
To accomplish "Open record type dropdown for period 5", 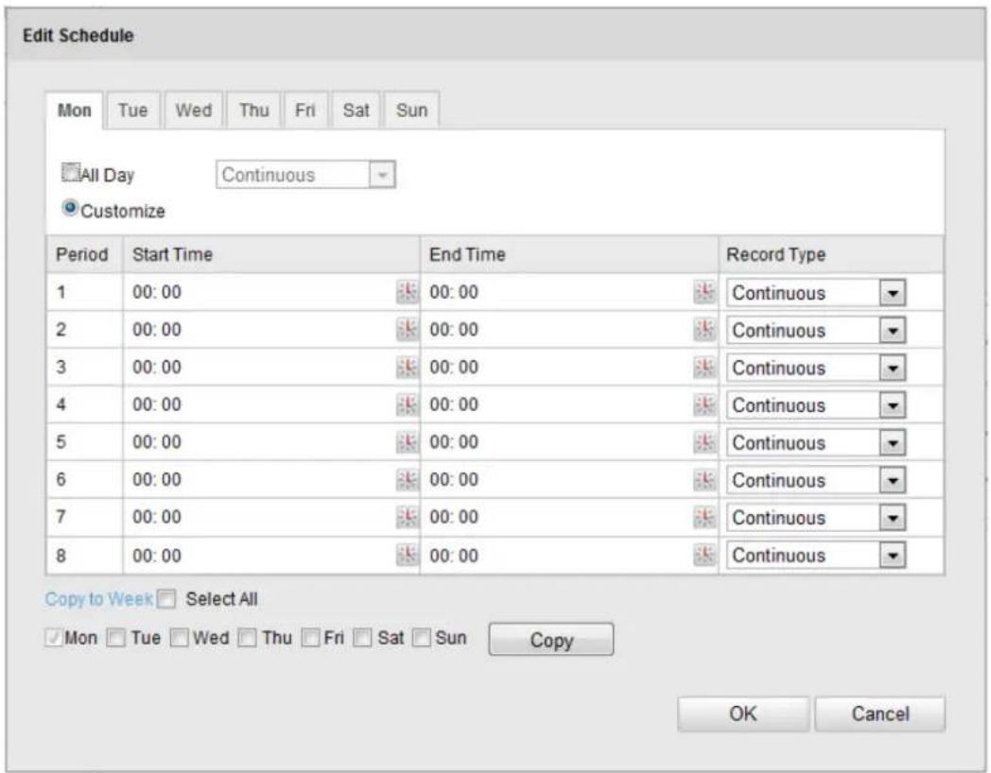I will point(816,442).
